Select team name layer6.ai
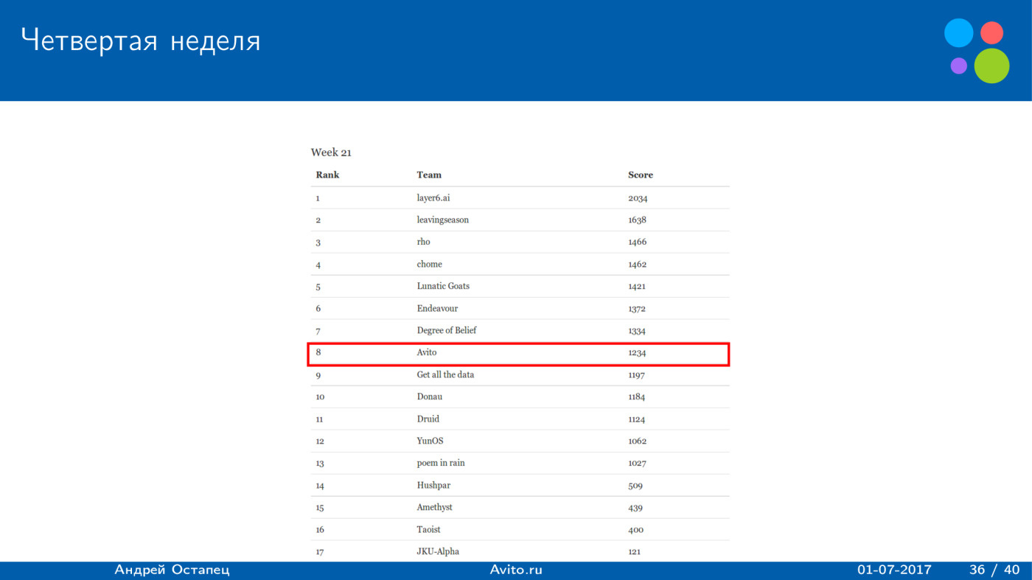The width and height of the screenshot is (1032, 580). pos(433,198)
